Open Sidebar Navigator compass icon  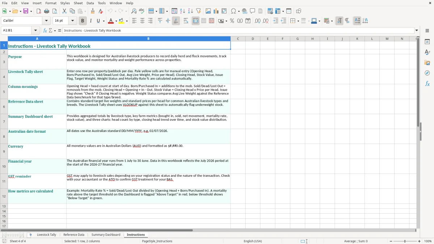pyautogui.click(x=427, y=73)
